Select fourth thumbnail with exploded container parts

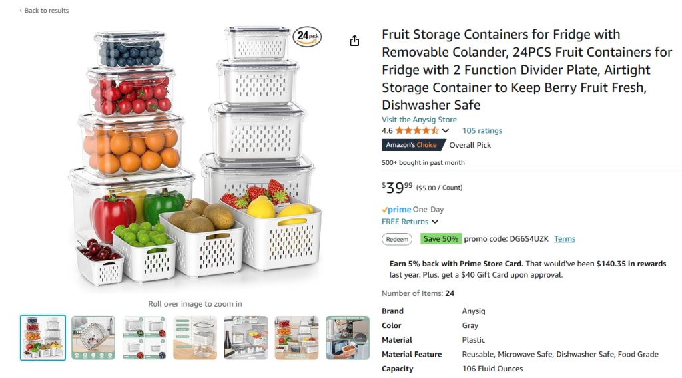click(x=195, y=337)
